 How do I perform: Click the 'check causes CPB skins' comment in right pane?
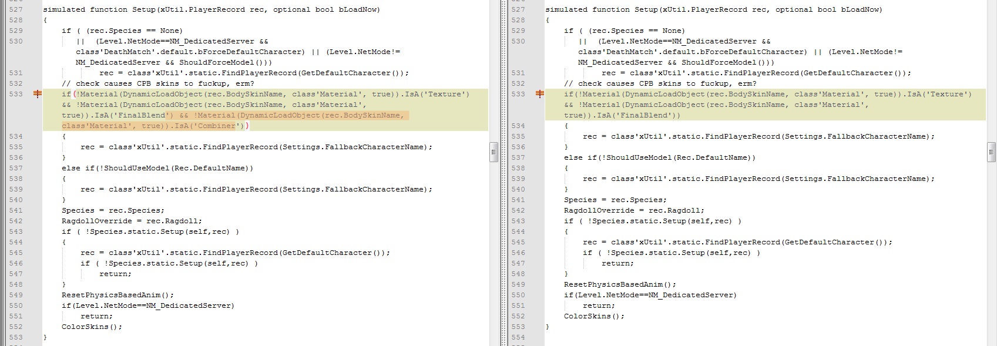pos(660,83)
